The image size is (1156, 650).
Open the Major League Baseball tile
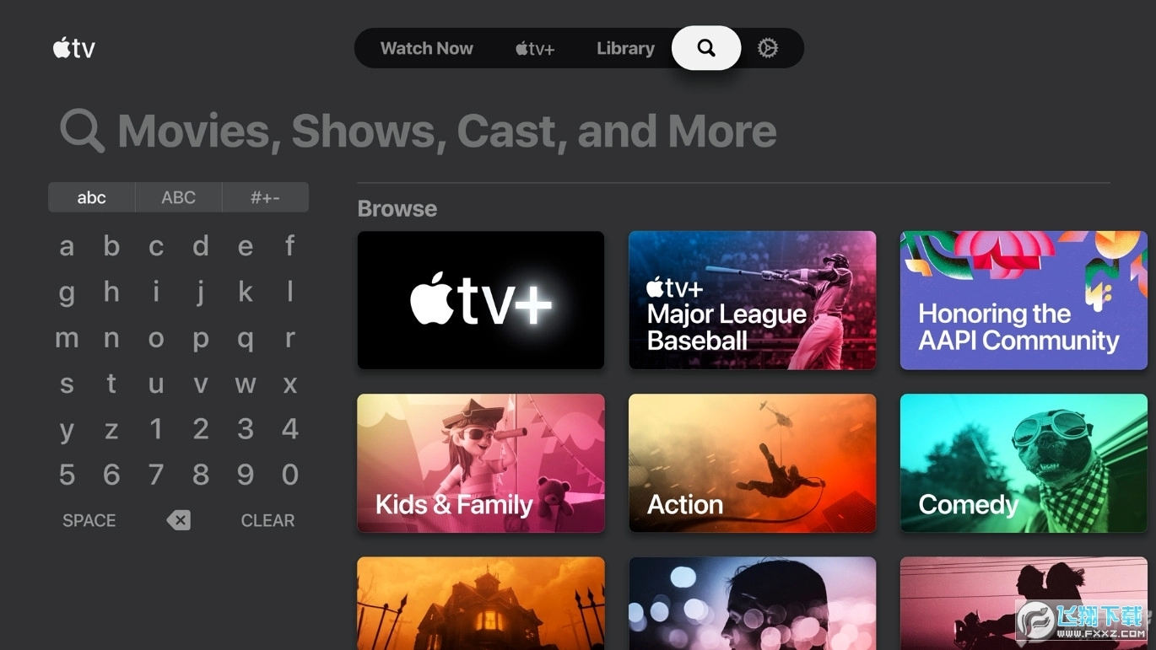(752, 300)
